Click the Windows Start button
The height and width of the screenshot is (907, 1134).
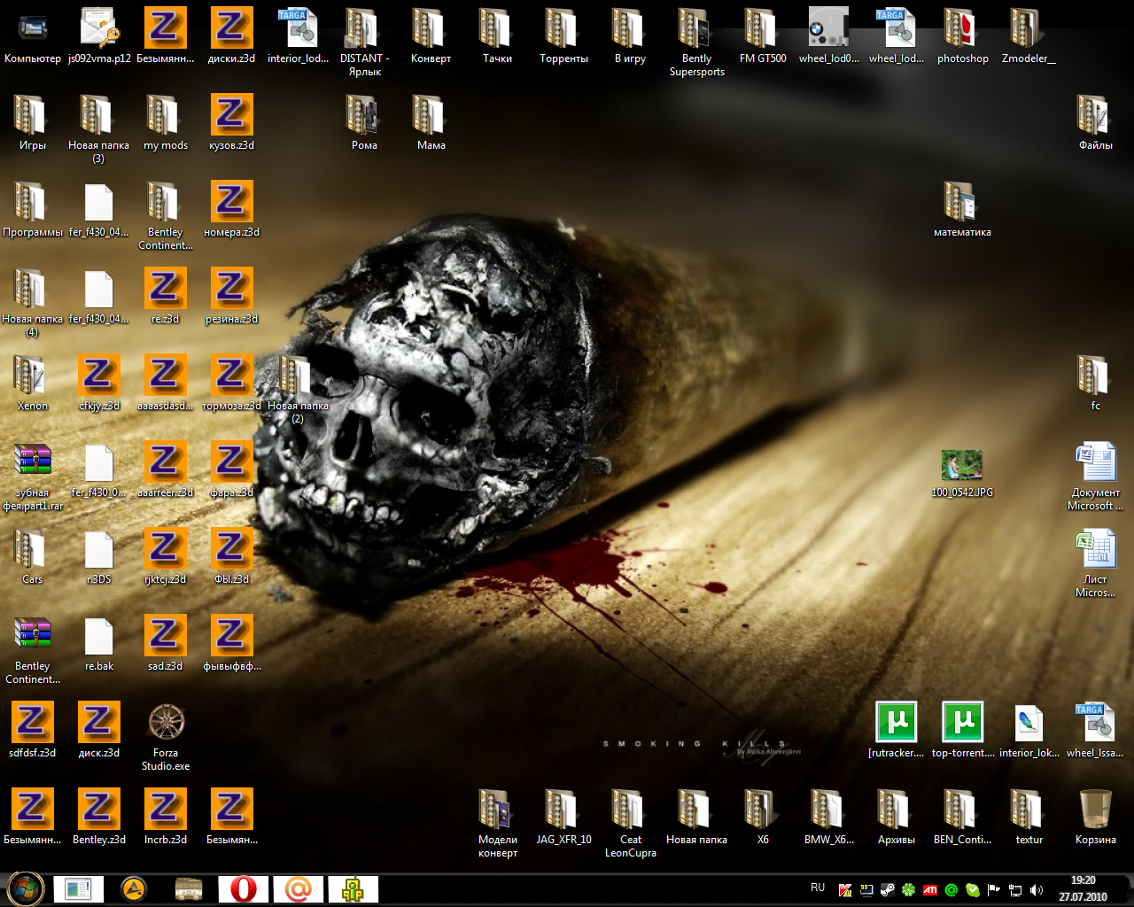tap(26, 889)
